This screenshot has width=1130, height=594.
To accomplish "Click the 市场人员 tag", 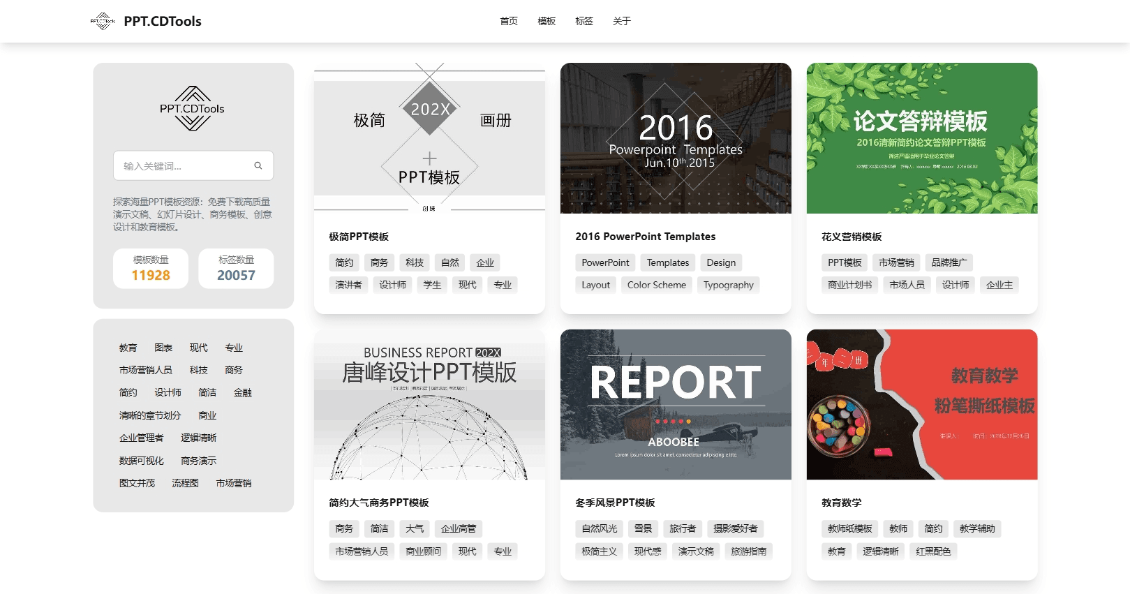I will click(x=907, y=285).
